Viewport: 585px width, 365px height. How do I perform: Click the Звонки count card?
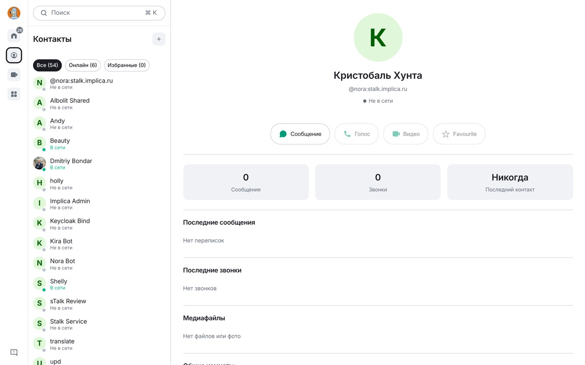point(378,182)
